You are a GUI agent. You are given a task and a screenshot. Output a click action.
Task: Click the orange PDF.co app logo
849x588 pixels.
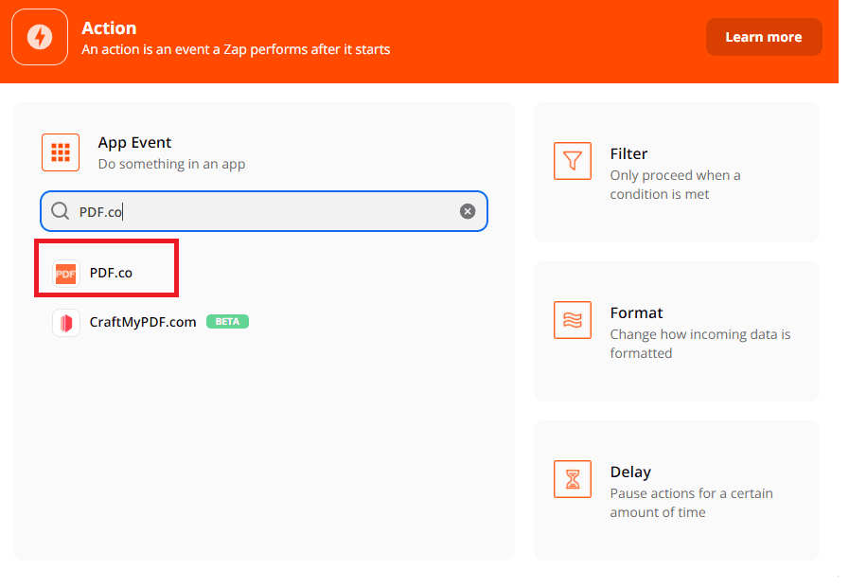pos(66,273)
